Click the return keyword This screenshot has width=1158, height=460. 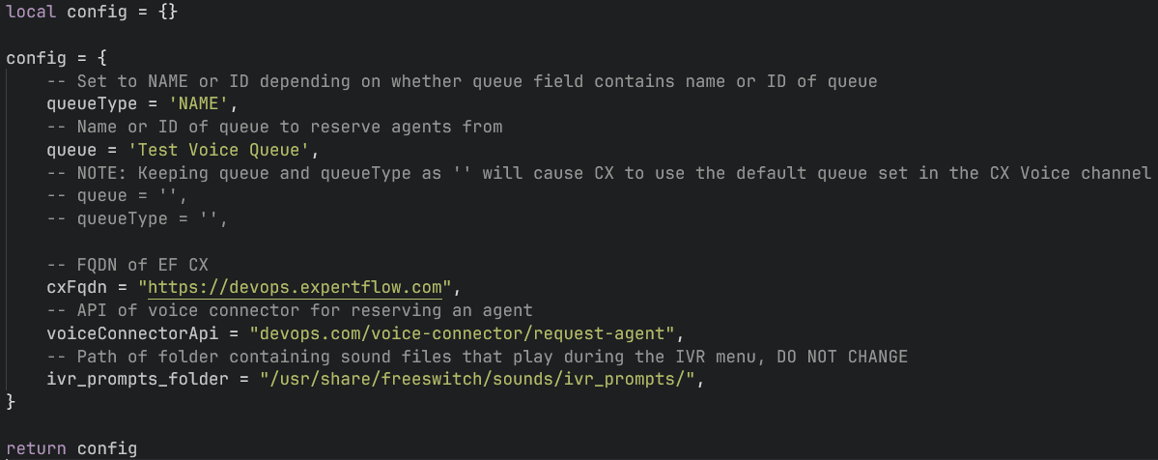37,448
